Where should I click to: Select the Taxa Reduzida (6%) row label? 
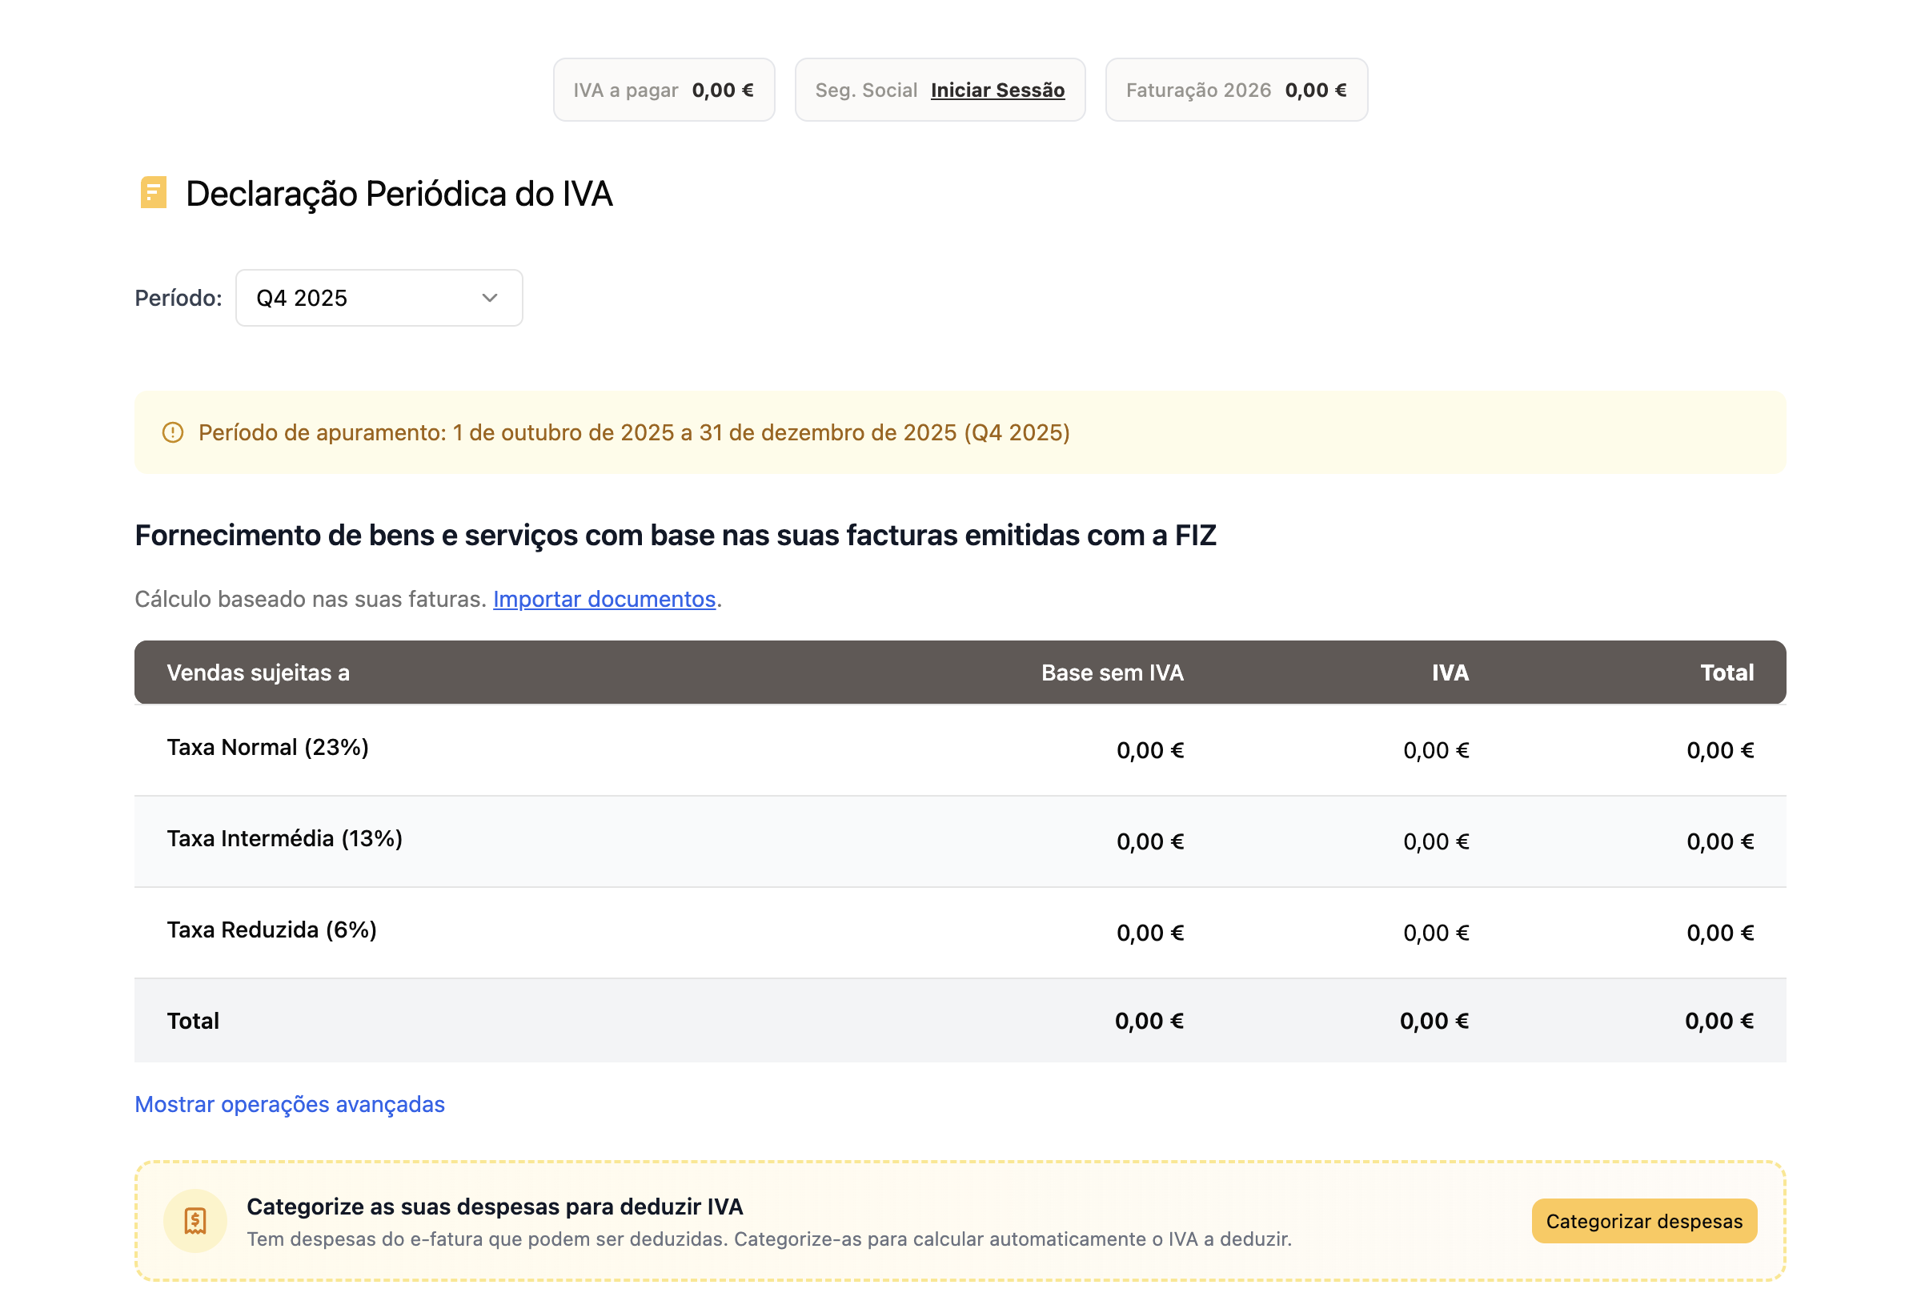coord(272,930)
